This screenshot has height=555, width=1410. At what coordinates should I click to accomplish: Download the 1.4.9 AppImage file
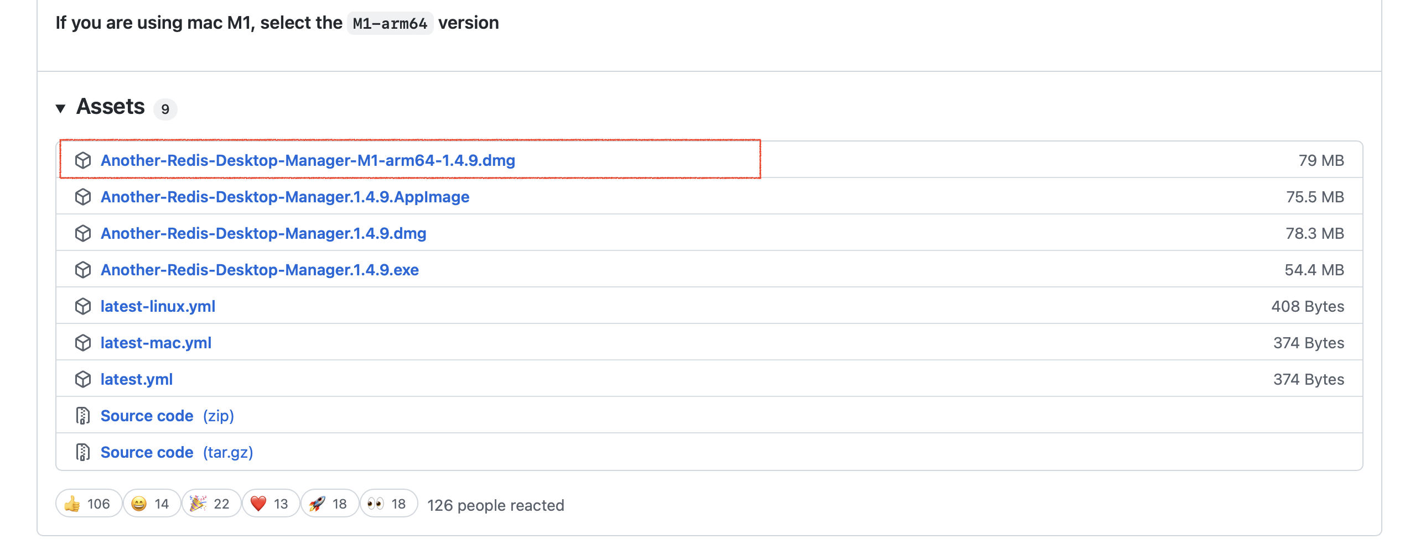coord(284,197)
